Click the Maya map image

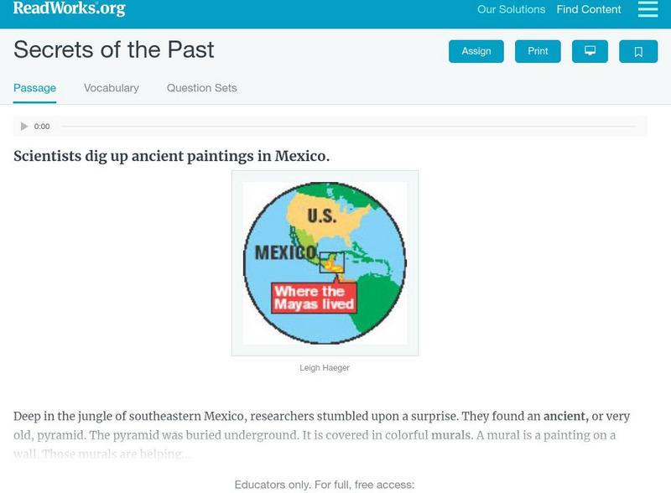(x=325, y=262)
